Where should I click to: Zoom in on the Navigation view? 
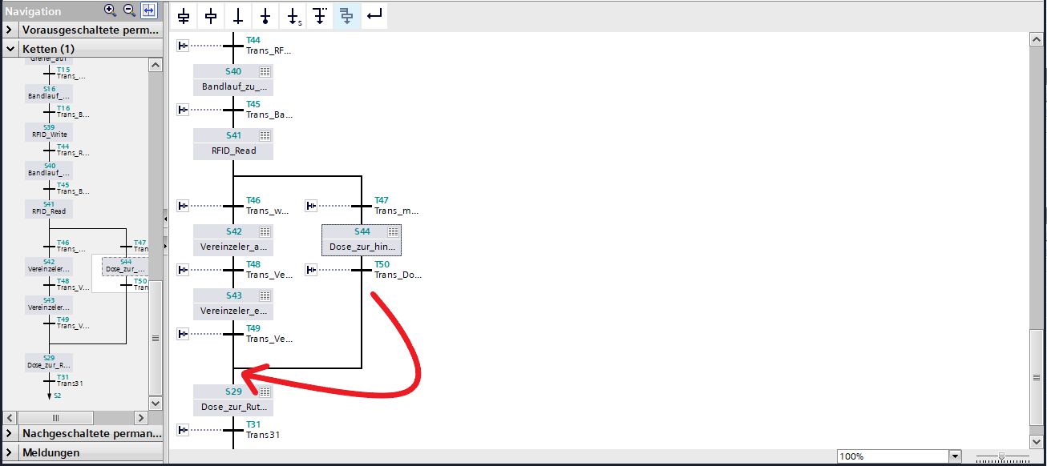(111, 10)
